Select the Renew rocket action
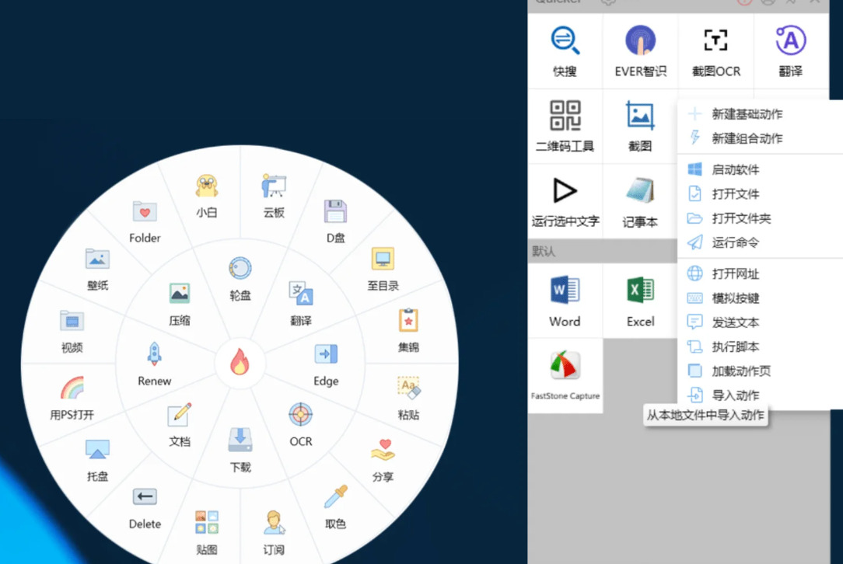843x564 pixels. point(154,364)
